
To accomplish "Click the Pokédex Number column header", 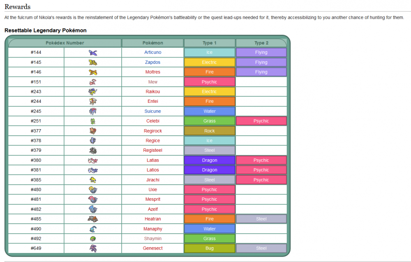I will pyautogui.click(x=65, y=43).
